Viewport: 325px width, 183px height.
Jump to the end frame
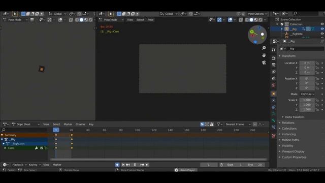pos(147,165)
